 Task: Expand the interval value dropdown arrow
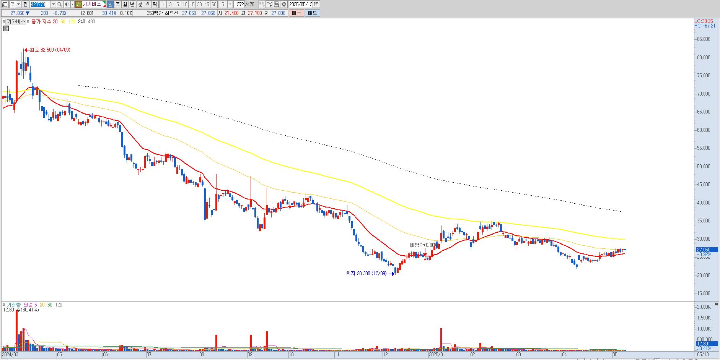[230, 4]
